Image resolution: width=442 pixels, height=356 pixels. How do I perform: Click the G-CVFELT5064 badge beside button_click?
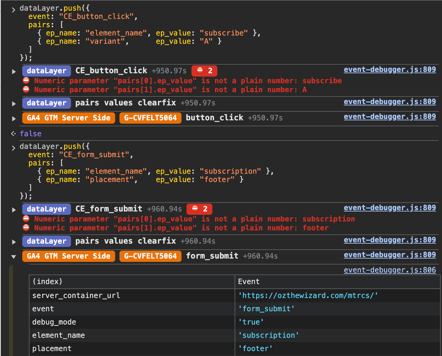pyautogui.click(x=150, y=118)
